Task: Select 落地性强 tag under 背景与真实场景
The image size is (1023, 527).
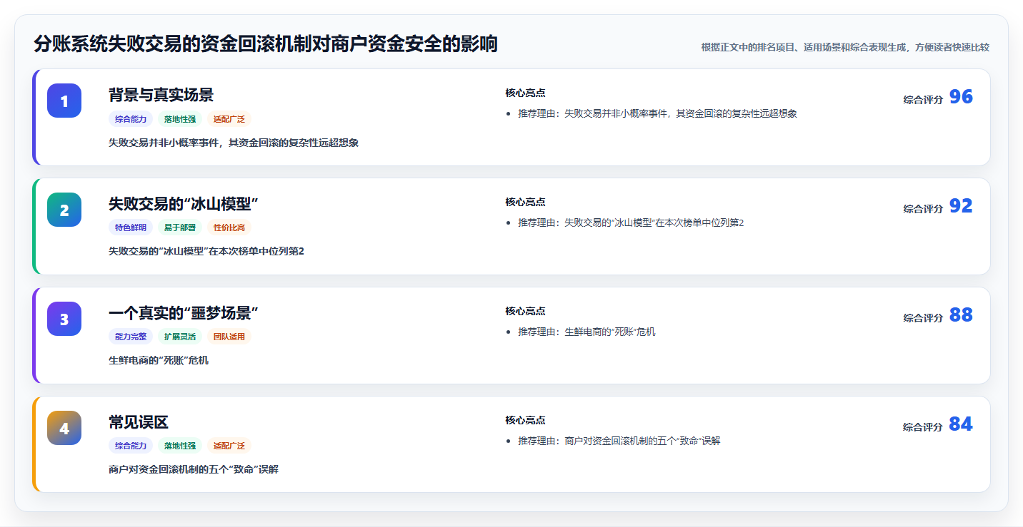Action: pos(180,119)
